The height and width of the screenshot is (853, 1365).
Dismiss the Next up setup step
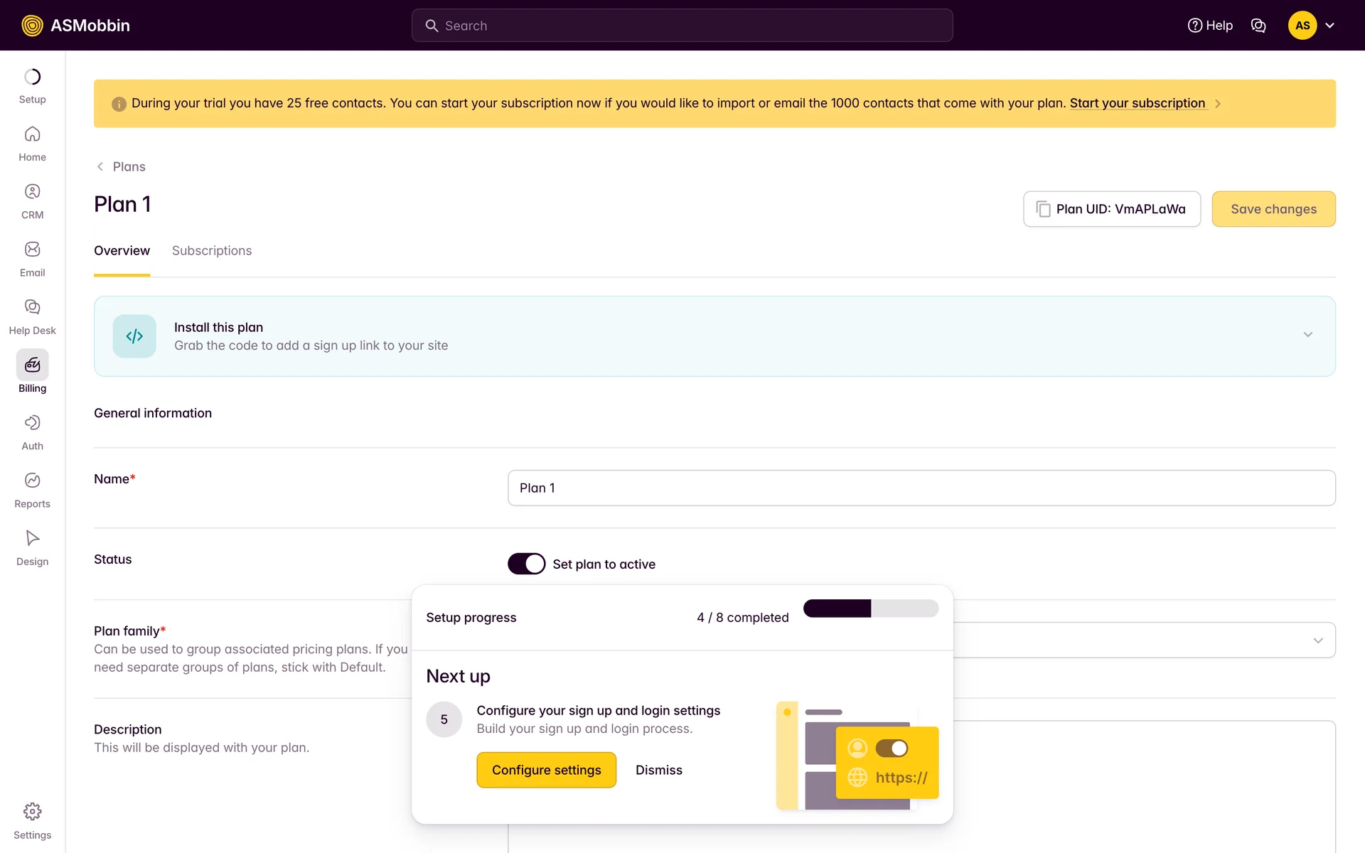pos(658,770)
